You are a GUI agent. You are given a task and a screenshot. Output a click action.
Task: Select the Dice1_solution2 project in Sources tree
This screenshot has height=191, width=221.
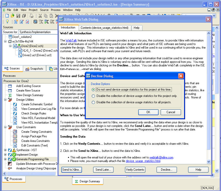tap(22, 37)
